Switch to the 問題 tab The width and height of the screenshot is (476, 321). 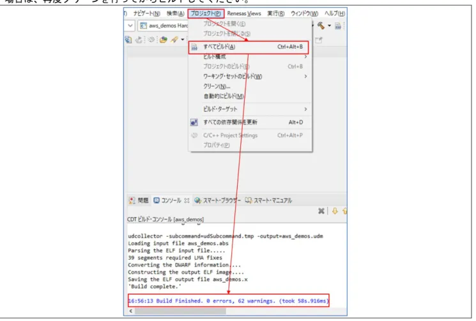[139, 200]
